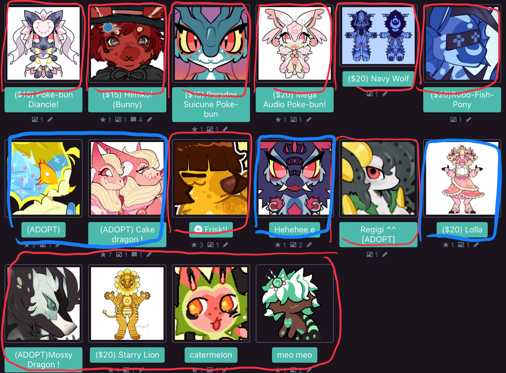Click edit pencil under Himiko (Bunny)
506x373 pixels.
[150, 120]
